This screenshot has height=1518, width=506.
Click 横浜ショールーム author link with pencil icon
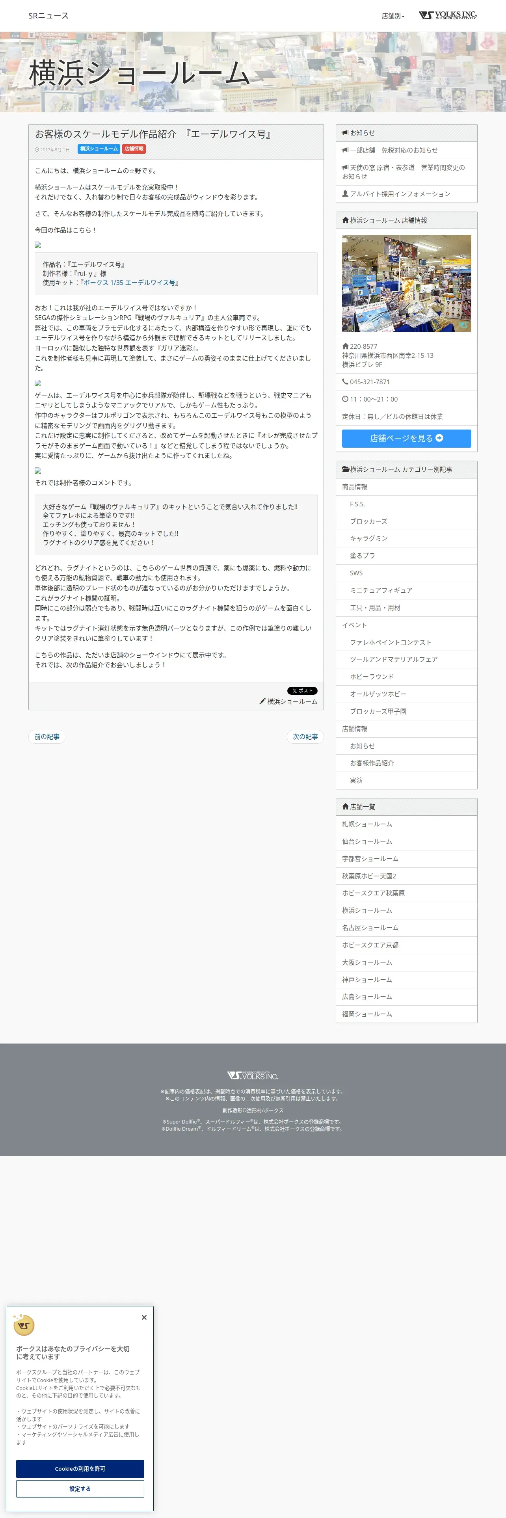(x=288, y=702)
